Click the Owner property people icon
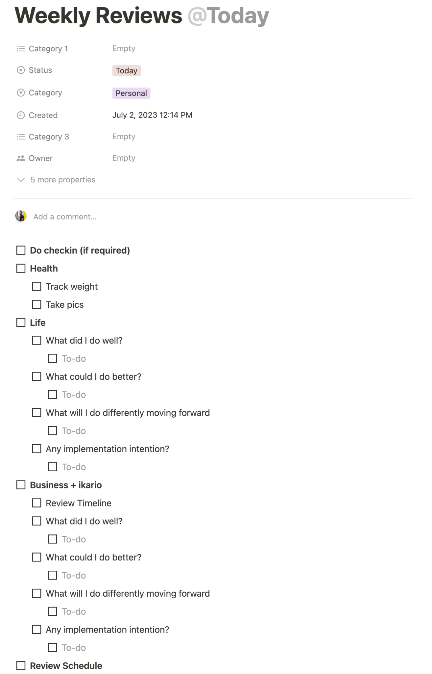Viewport: 432px width, 674px height. 21,158
